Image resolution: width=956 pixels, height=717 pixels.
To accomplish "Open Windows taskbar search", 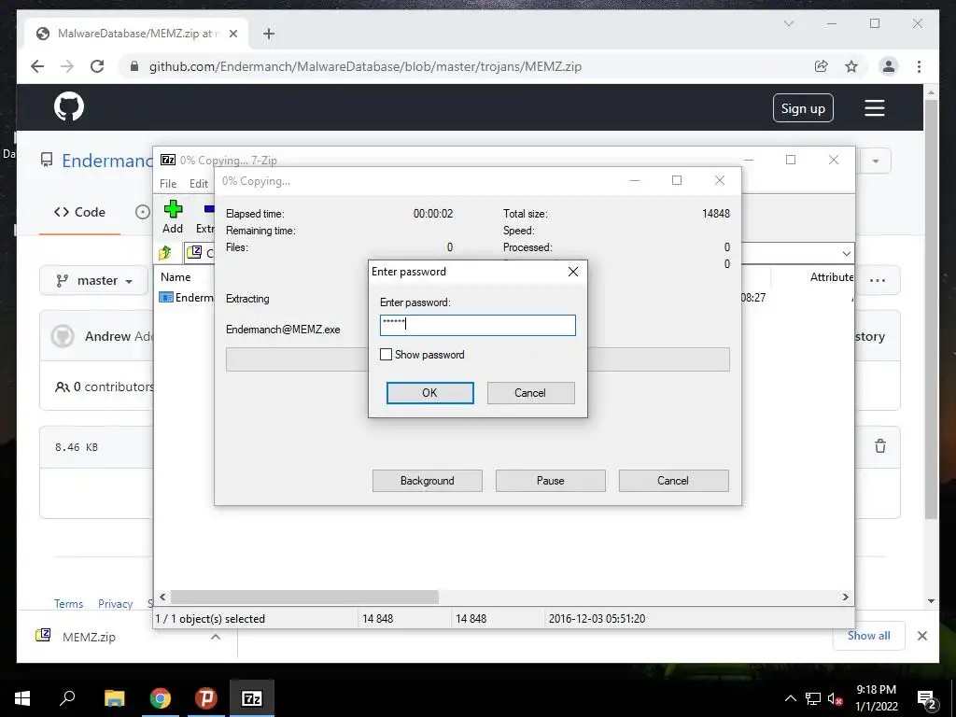I will (67, 698).
